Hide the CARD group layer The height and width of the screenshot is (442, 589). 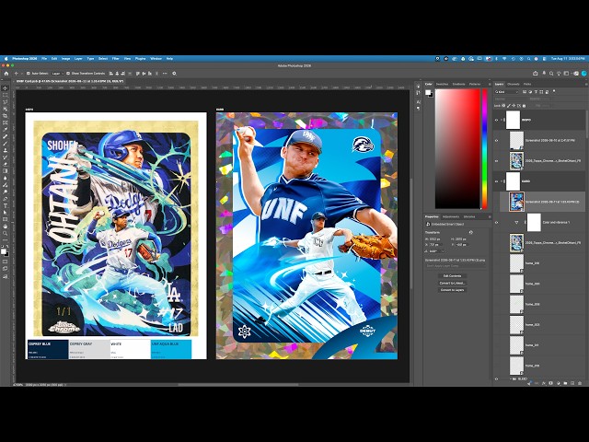(497, 181)
